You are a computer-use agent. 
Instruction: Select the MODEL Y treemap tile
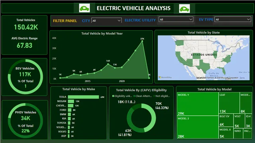(198, 104)
